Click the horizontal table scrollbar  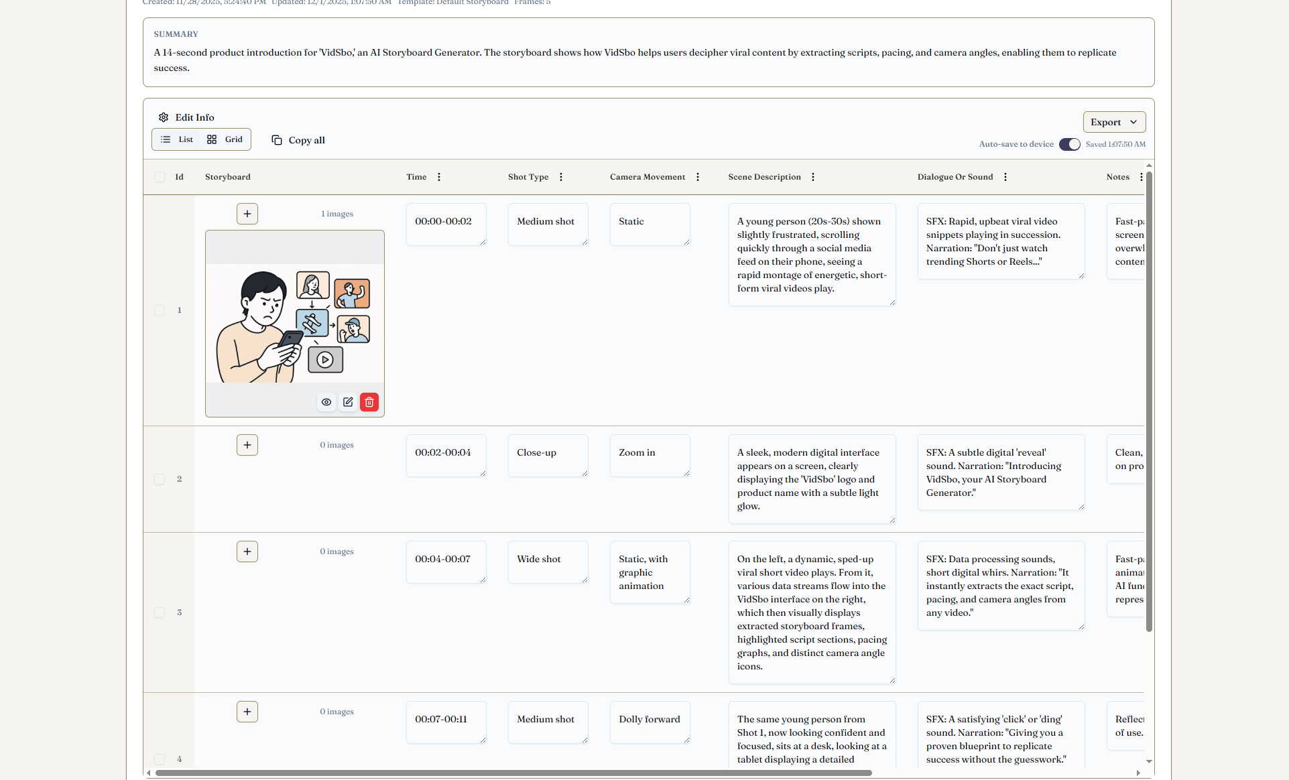pyautogui.click(x=513, y=773)
